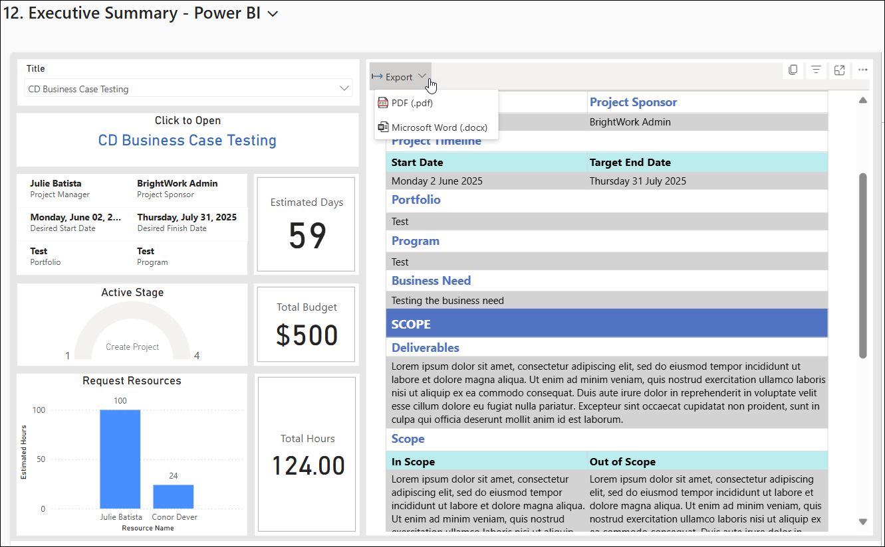The image size is (885, 547).
Task: Click the Testing the business need text
Action: coord(447,301)
